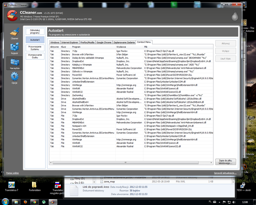
Task: Switch to the Google Chrome autostart tab
Action: point(104,42)
